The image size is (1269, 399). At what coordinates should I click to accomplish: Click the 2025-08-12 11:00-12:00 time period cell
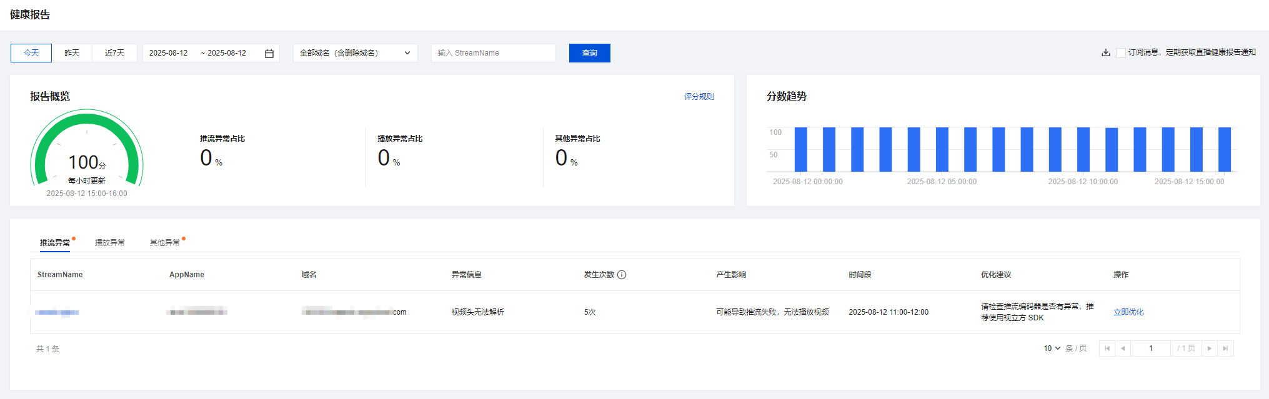point(888,312)
